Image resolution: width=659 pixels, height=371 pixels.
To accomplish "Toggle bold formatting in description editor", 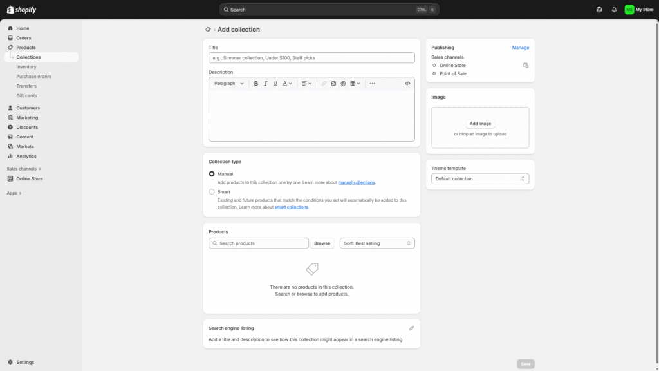I will point(256,84).
